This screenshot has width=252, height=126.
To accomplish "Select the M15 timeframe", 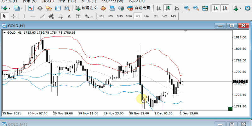I will pyautogui.click(x=119, y=16).
